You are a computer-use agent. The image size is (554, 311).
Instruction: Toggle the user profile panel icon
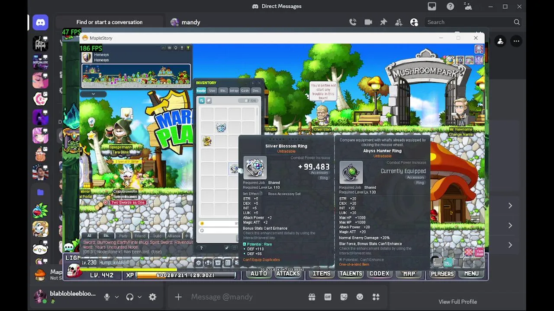click(x=414, y=22)
